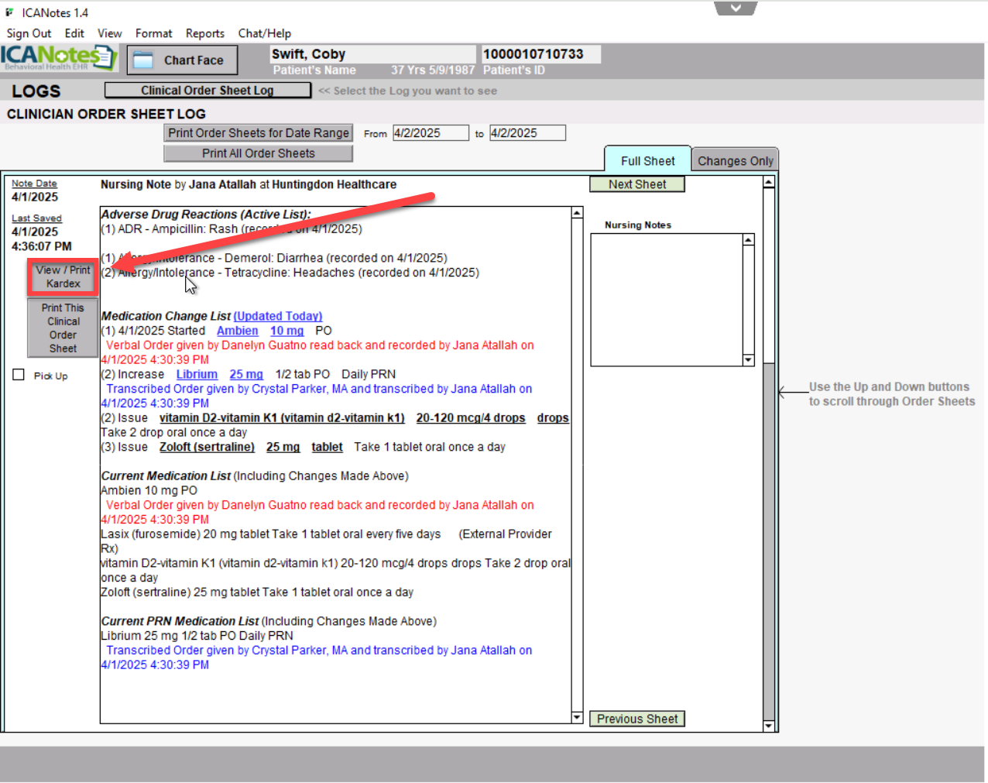988x783 pixels.
Task: Open the Reports menu
Action: tap(204, 33)
